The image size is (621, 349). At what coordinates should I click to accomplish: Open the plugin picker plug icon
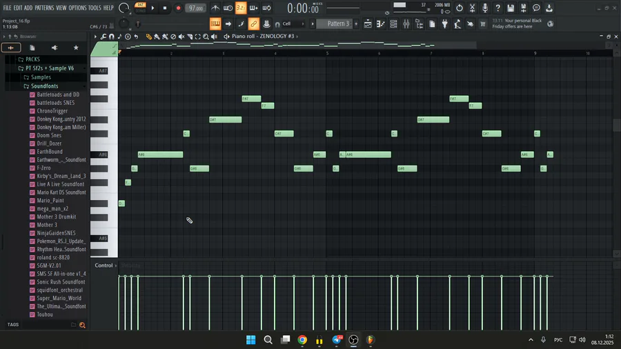[445, 23]
